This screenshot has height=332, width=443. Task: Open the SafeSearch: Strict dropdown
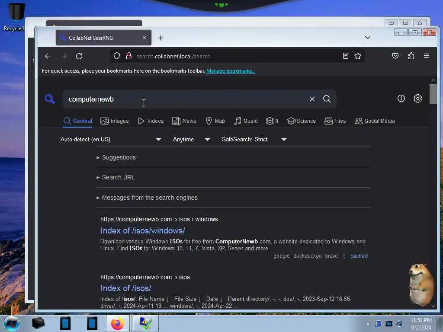pyautogui.click(x=254, y=140)
